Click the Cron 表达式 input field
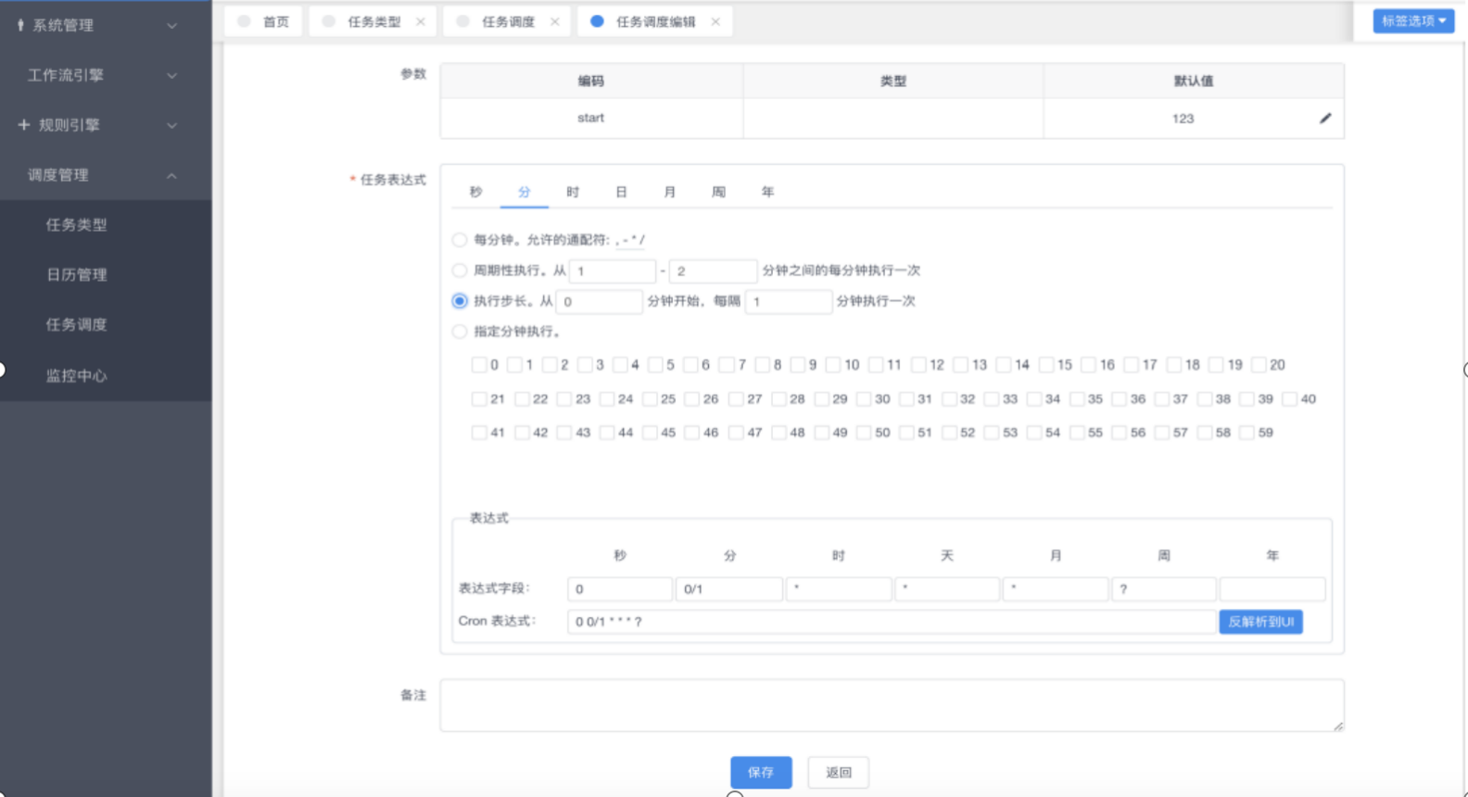1468x797 pixels. coord(892,622)
